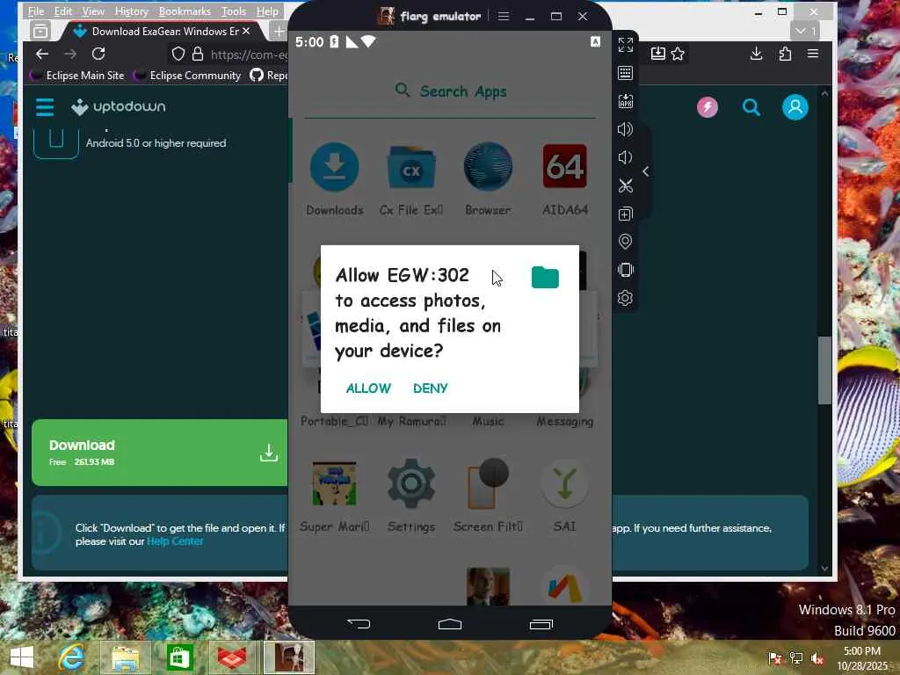Open the Downloads app

click(x=335, y=179)
